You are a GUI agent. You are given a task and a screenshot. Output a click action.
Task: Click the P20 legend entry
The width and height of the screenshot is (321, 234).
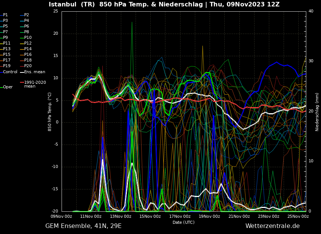[26, 66]
